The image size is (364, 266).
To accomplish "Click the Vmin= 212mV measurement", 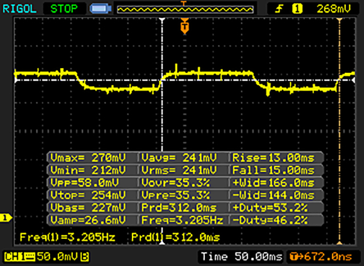I will point(88,171).
